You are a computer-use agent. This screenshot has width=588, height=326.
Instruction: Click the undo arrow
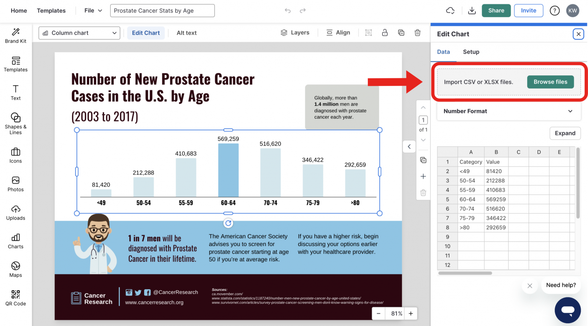click(x=288, y=11)
